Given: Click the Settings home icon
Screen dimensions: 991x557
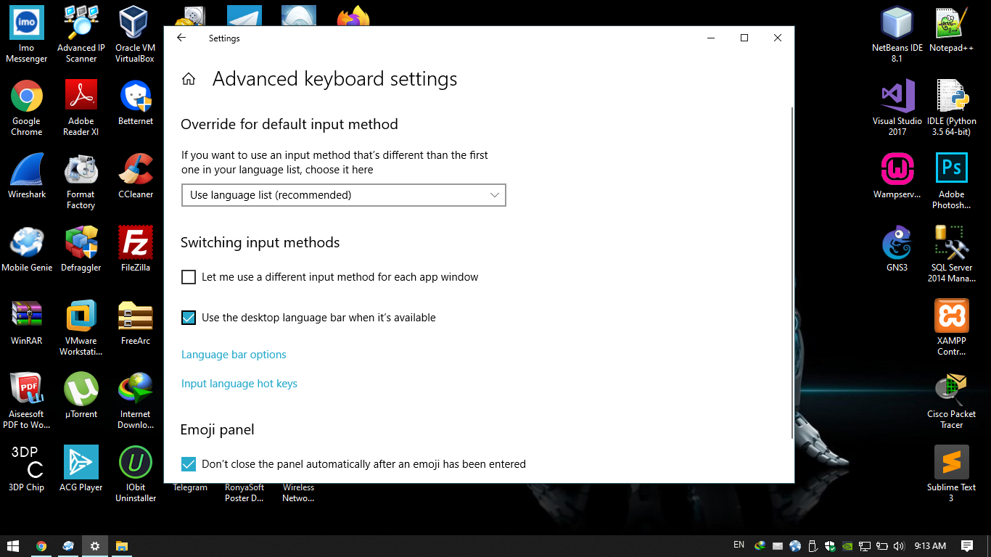Looking at the screenshot, I should tap(188, 79).
